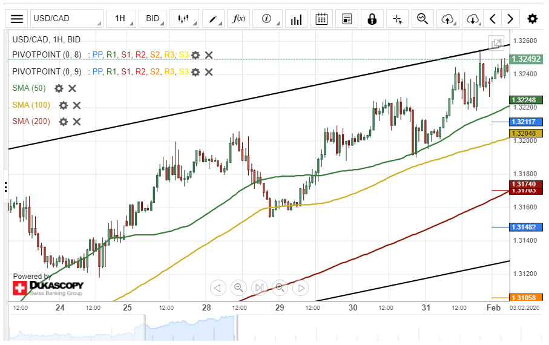
Task: Click red price tag 1.31740
Action: point(526,184)
